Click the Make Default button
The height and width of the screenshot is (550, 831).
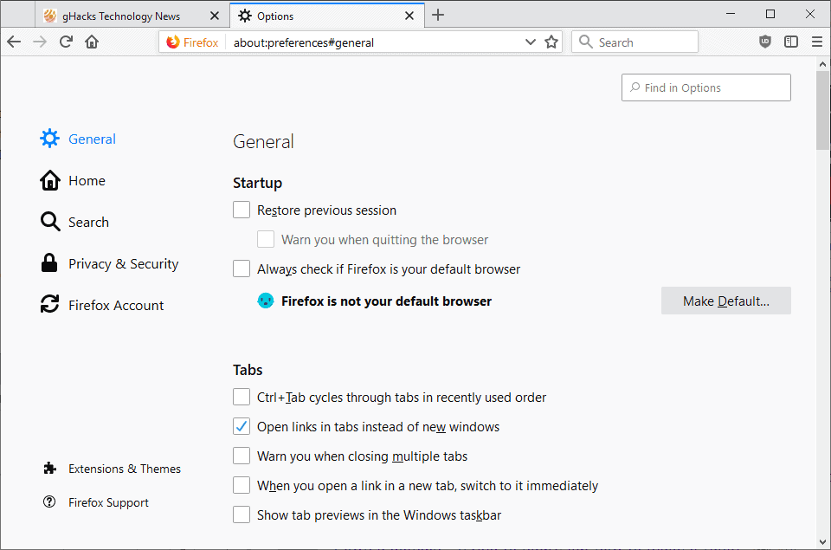(725, 301)
